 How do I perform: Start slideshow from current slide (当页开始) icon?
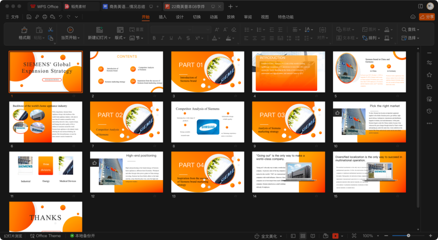[x=70, y=30]
